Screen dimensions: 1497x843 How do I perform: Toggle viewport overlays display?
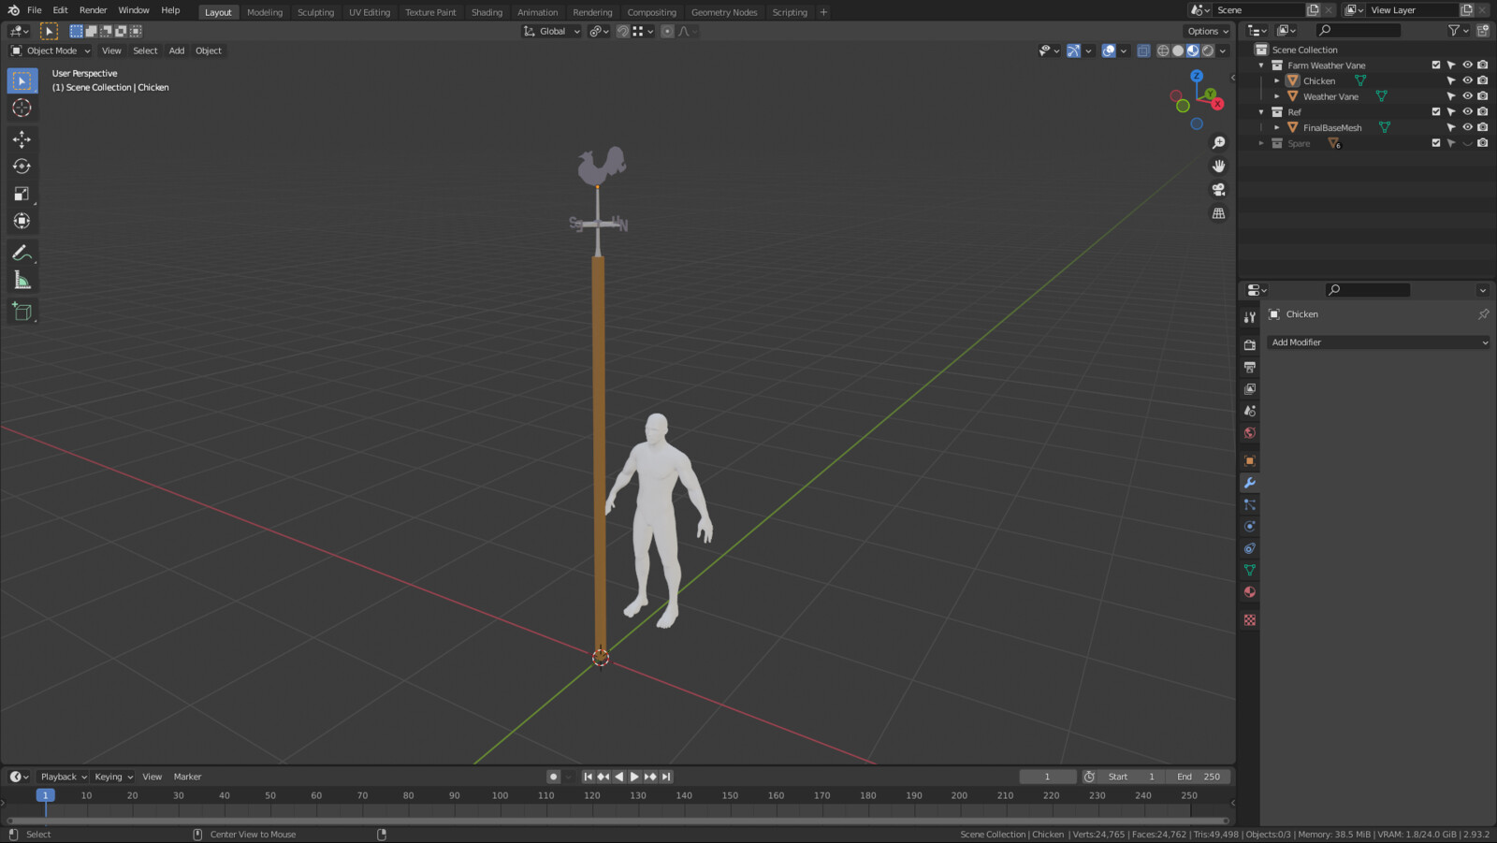coord(1109,51)
